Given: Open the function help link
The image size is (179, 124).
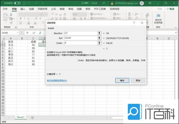Looking at the screenshot, I should (57, 80).
